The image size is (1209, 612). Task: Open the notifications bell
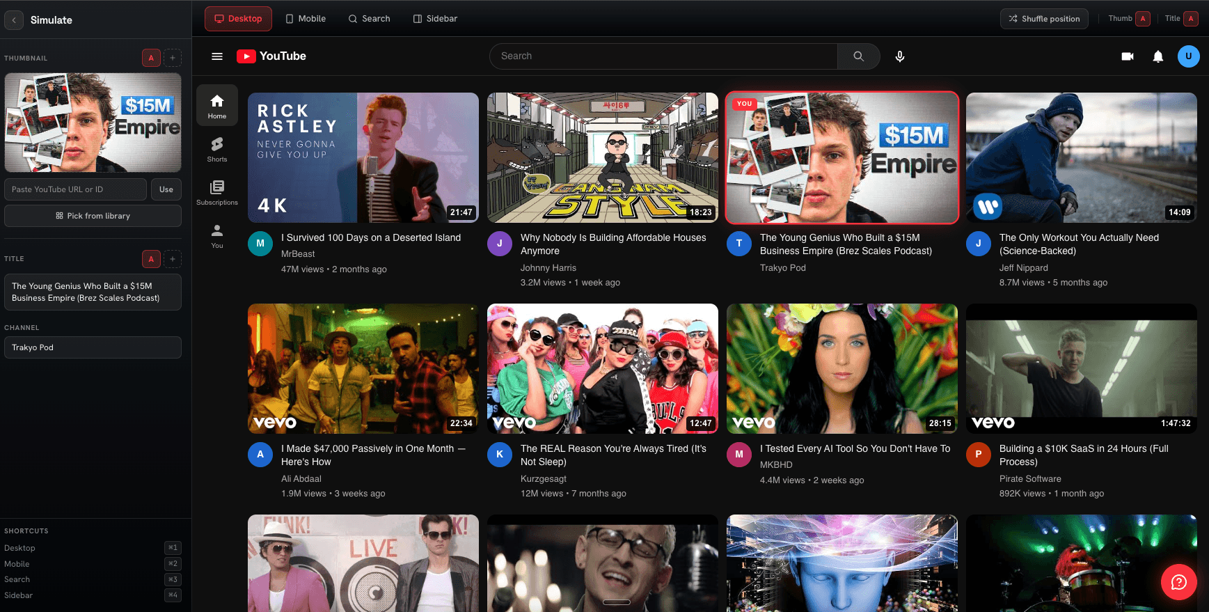pyautogui.click(x=1158, y=56)
